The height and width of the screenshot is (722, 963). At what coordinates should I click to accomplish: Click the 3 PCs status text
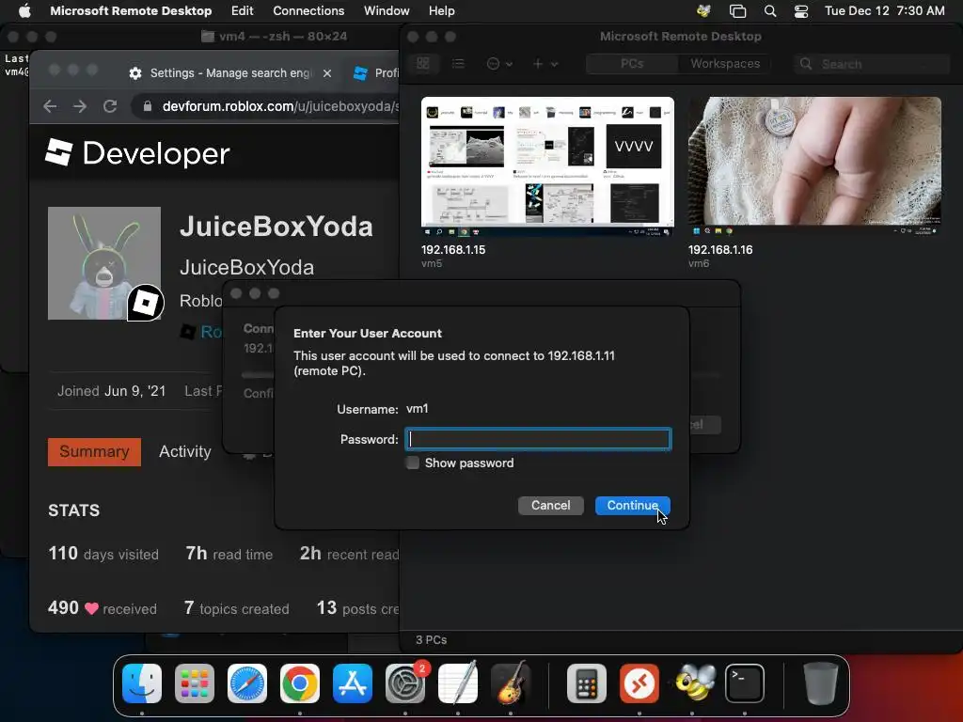click(431, 639)
